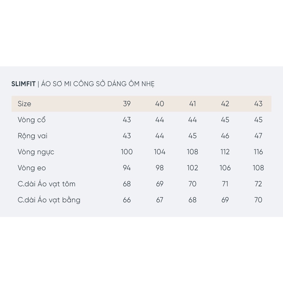Click Rộng vai value 47
The height and width of the screenshot is (283, 283).
[258, 136]
